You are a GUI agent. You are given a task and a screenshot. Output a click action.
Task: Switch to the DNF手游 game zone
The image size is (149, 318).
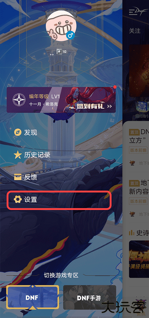pyautogui.click(x=89, y=297)
